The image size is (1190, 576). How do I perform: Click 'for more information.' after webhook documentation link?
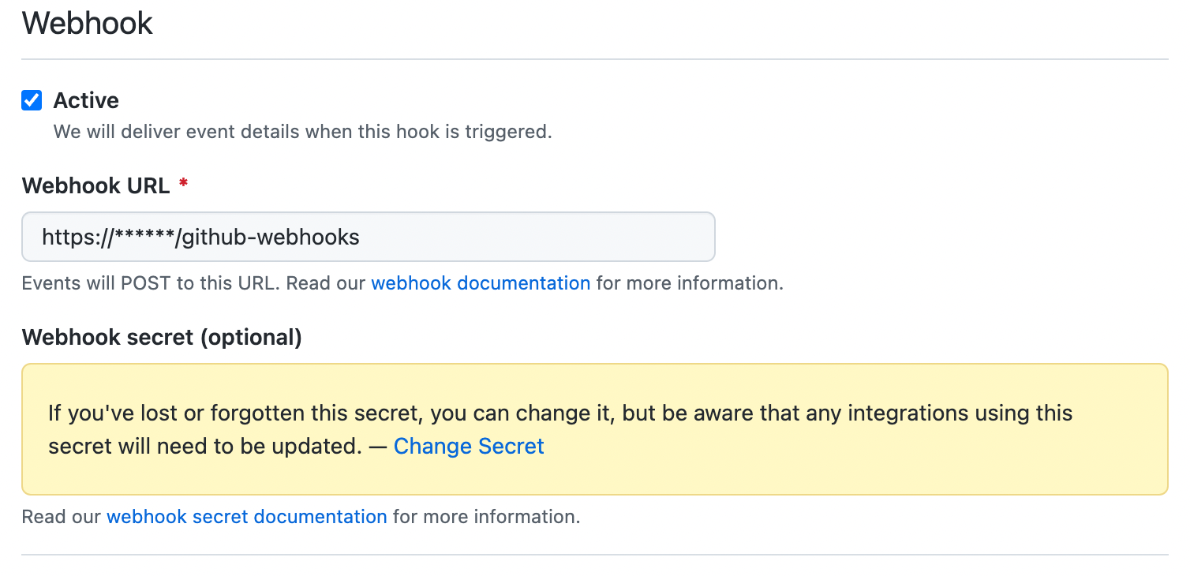(x=690, y=283)
